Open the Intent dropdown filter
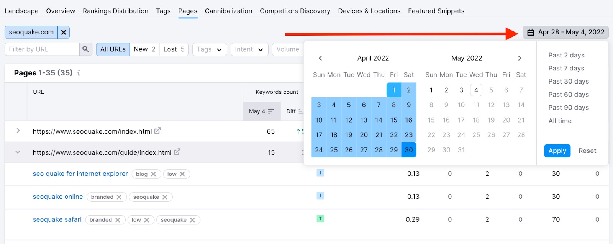The width and height of the screenshot is (613, 244). pyautogui.click(x=249, y=49)
